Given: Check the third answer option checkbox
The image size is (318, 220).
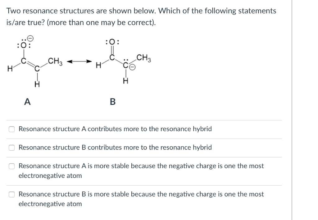Looking at the screenshot, I should tap(11, 166).
